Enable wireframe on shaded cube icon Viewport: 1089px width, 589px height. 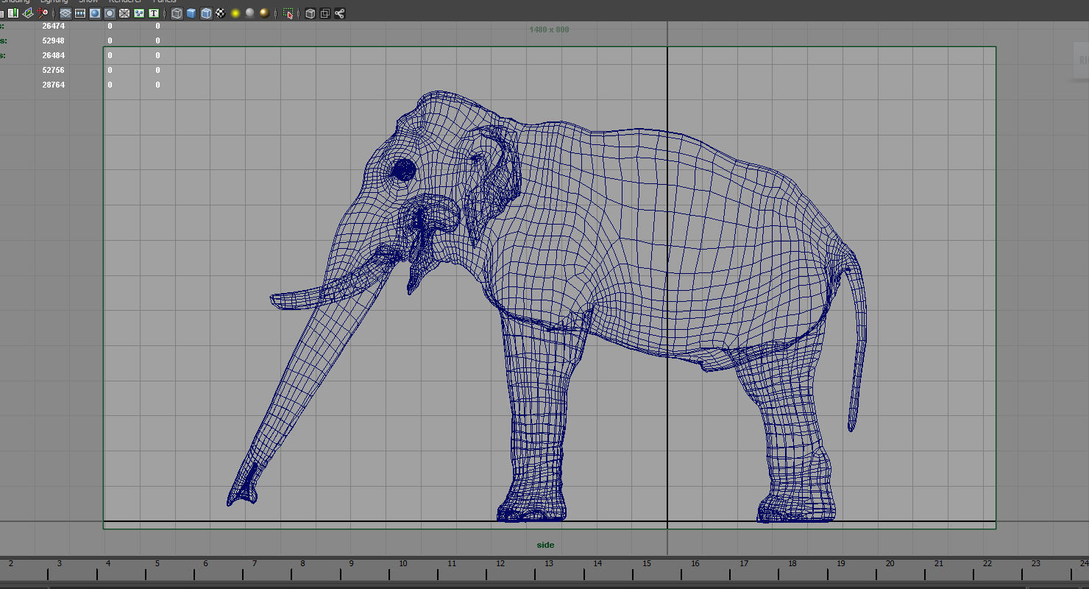pyautogui.click(x=206, y=13)
